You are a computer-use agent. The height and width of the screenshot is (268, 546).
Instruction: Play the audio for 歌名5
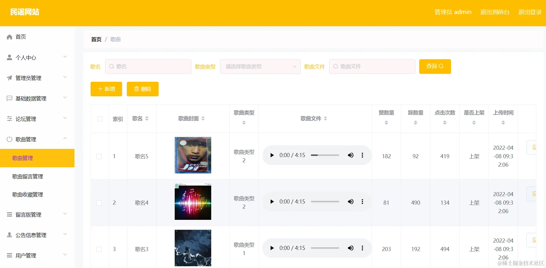pos(272,155)
